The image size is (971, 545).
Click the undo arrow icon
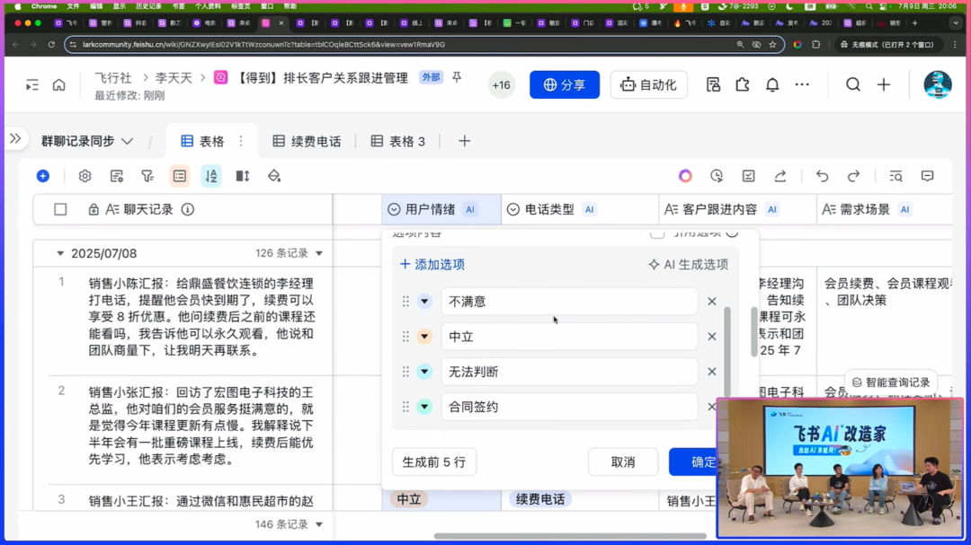[x=822, y=176]
